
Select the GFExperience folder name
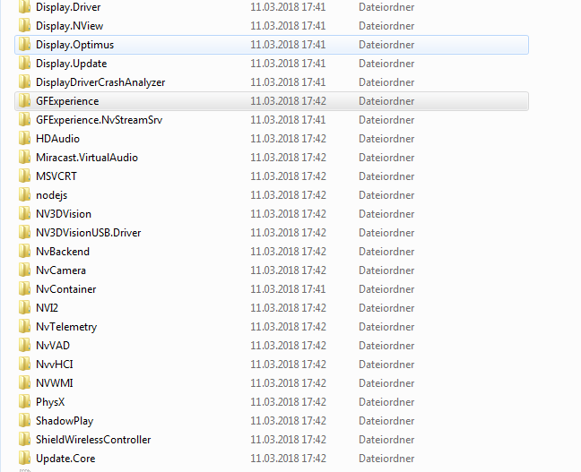coord(67,101)
